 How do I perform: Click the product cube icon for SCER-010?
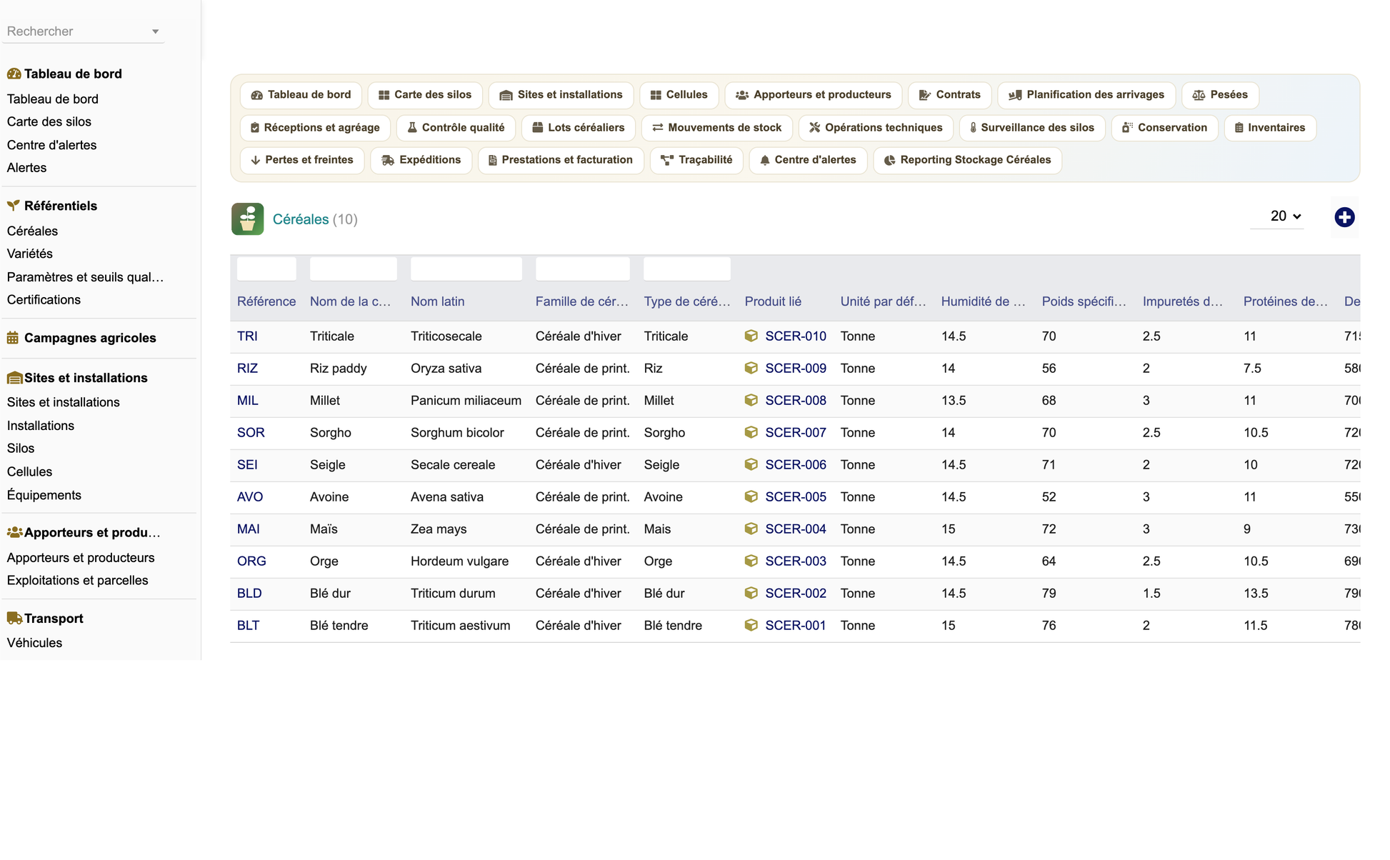tap(751, 336)
